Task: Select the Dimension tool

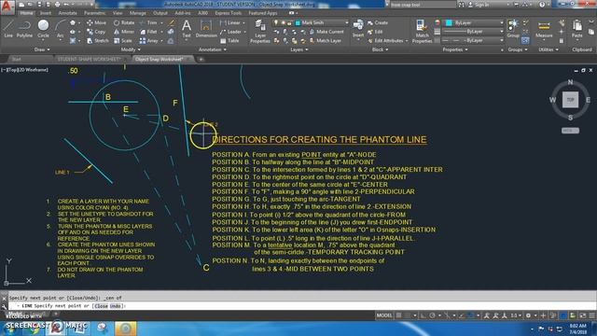Action: 206,29
